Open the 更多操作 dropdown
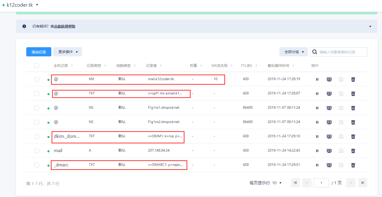Screen dimensions: 382x197 pos(68,52)
